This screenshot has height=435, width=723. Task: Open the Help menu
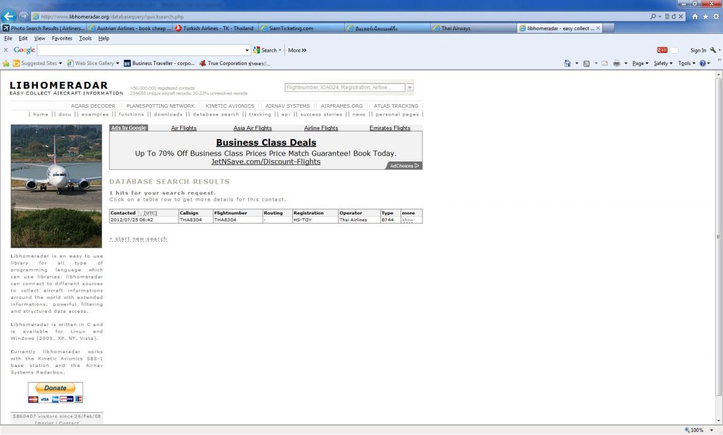click(x=104, y=39)
